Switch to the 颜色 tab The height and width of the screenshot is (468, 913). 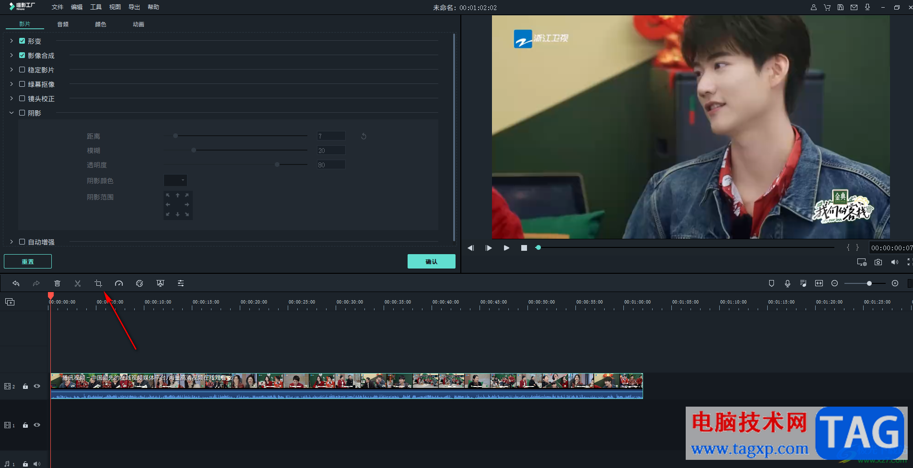(101, 24)
